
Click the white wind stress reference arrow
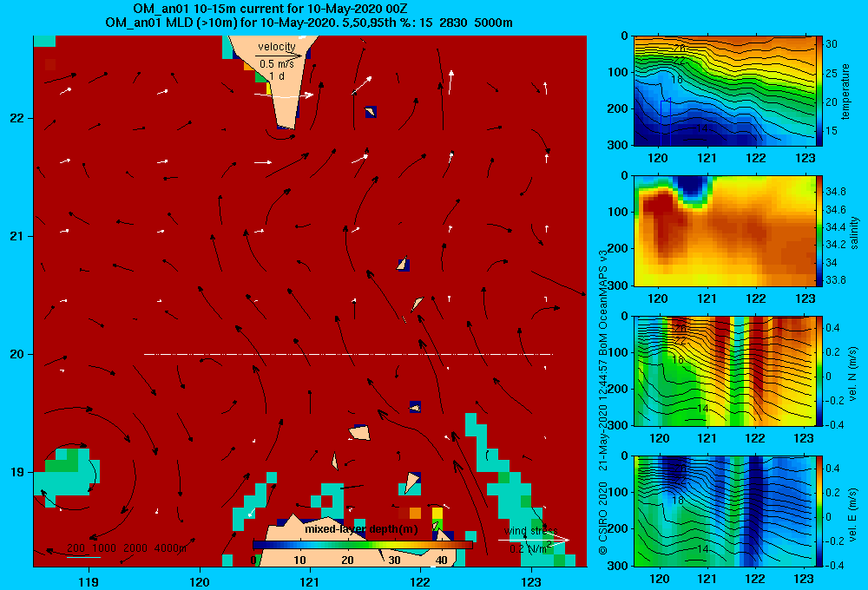click(534, 541)
